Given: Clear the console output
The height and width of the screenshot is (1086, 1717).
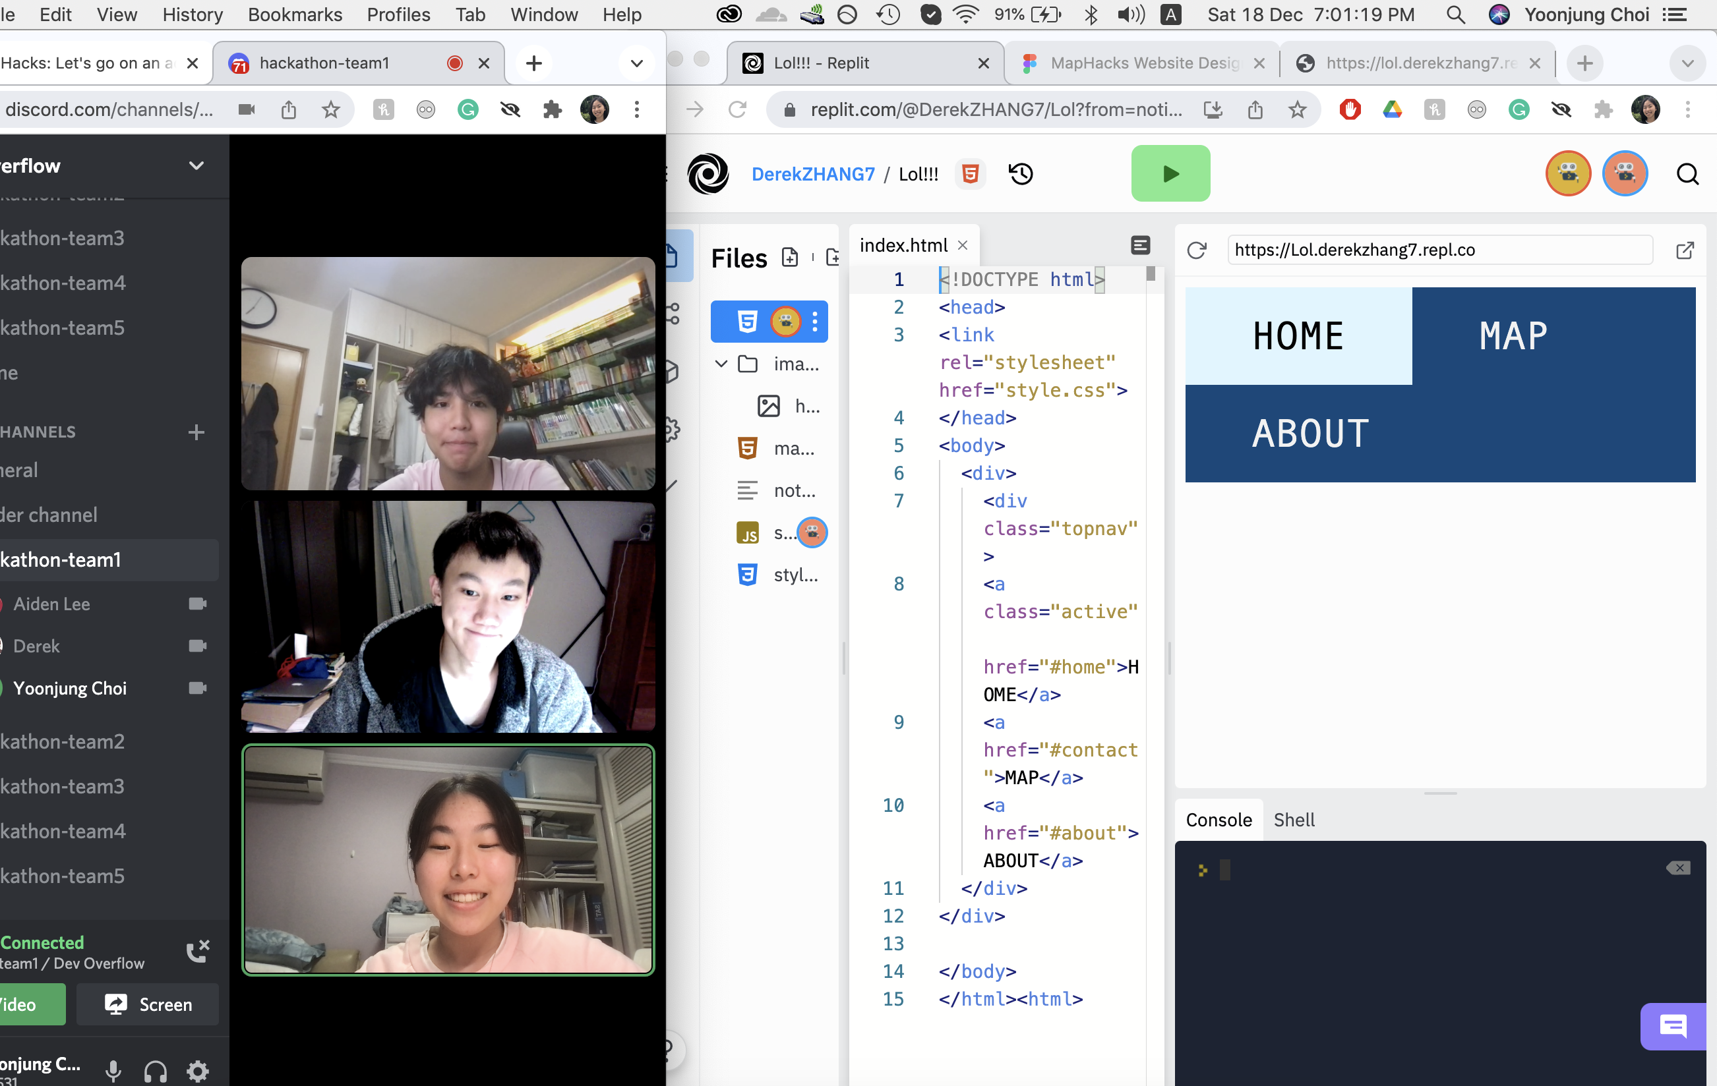Looking at the screenshot, I should click(1678, 867).
